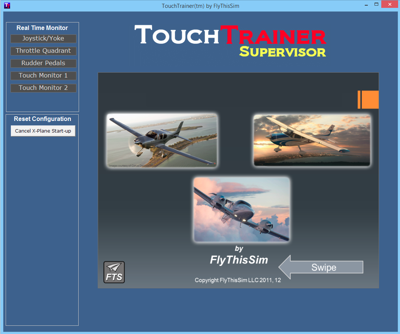Screen dimensions: 400x334
Task: Open the Throttle Quadrant monitor
Action: point(43,51)
